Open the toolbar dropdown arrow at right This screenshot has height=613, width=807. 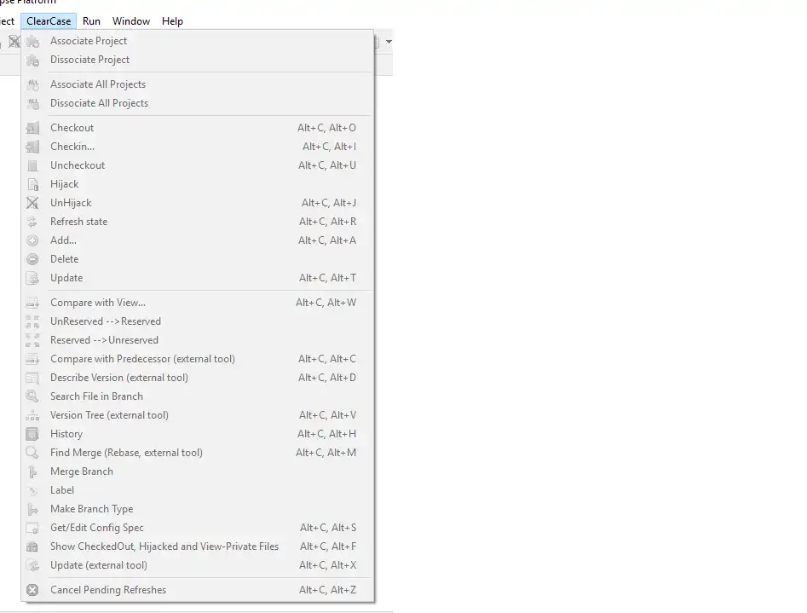click(x=389, y=42)
